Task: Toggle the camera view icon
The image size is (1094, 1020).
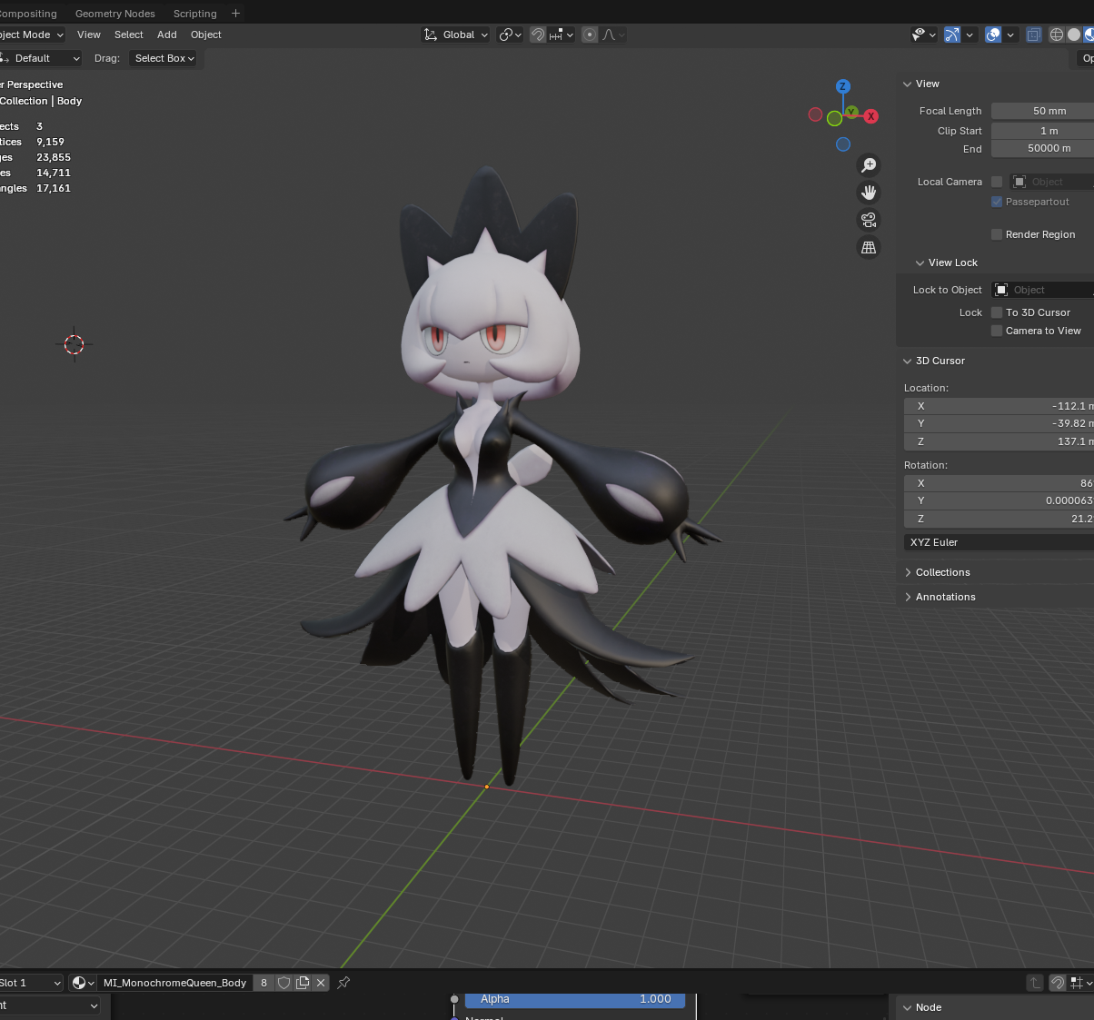Action: (869, 220)
